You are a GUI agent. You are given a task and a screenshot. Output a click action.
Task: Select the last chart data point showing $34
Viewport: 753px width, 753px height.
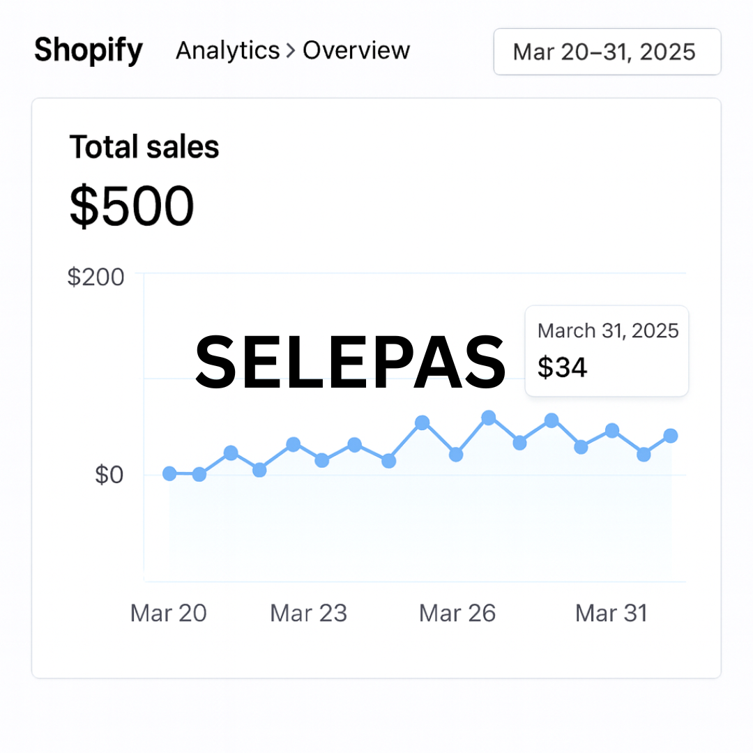[671, 436]
